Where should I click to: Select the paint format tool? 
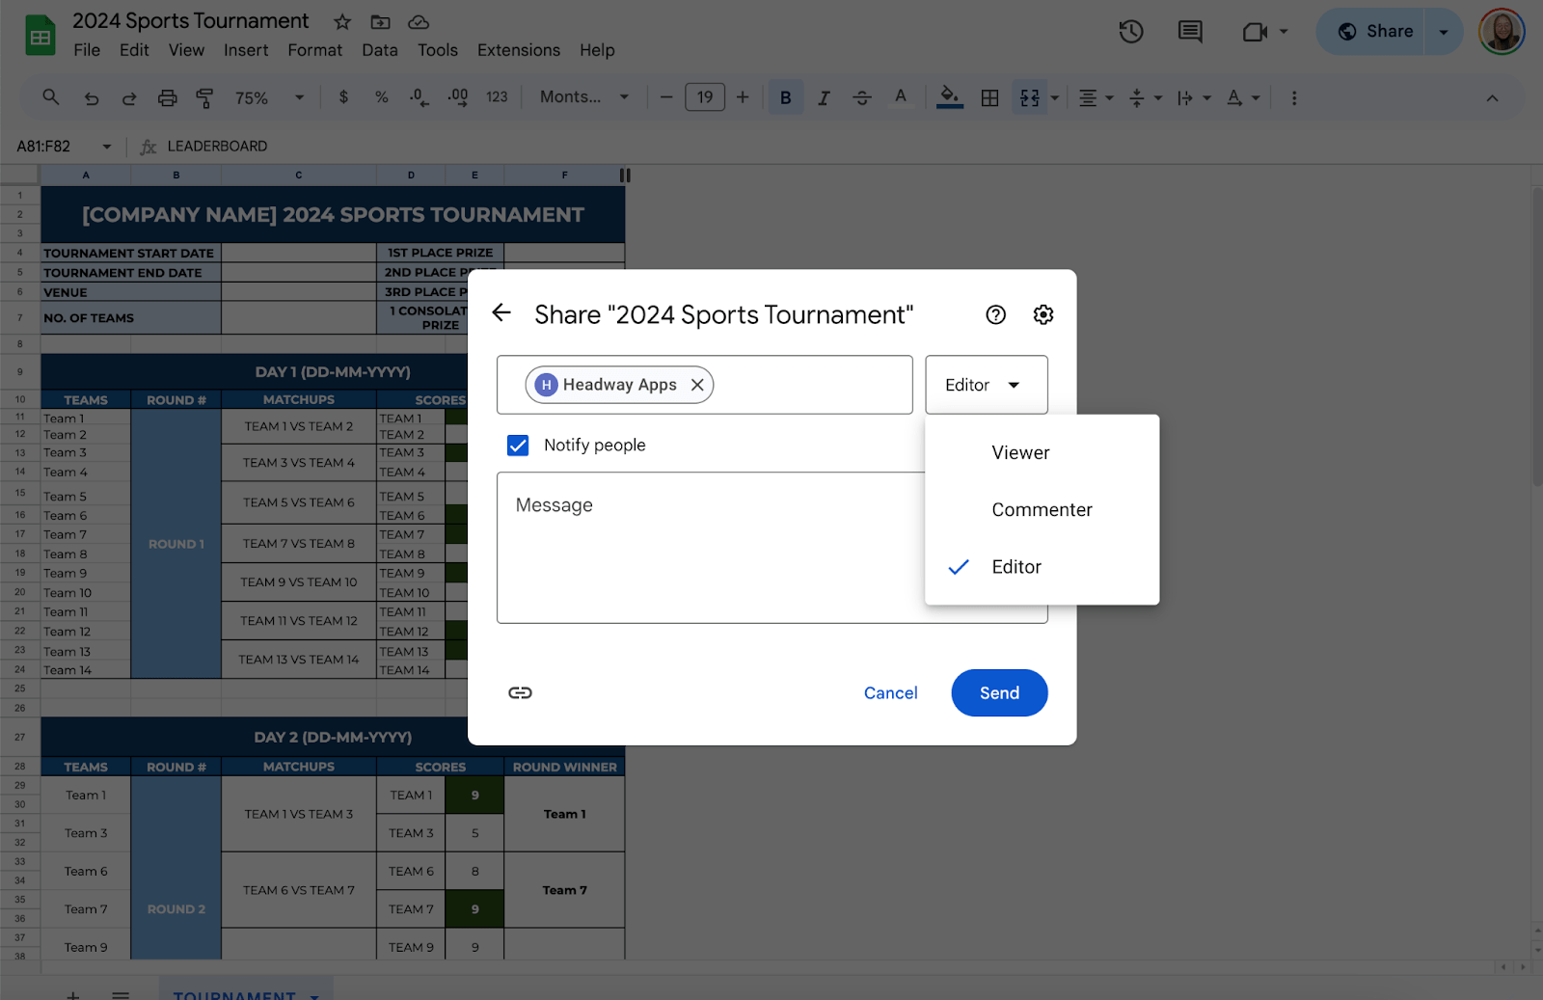pos(204,97)
